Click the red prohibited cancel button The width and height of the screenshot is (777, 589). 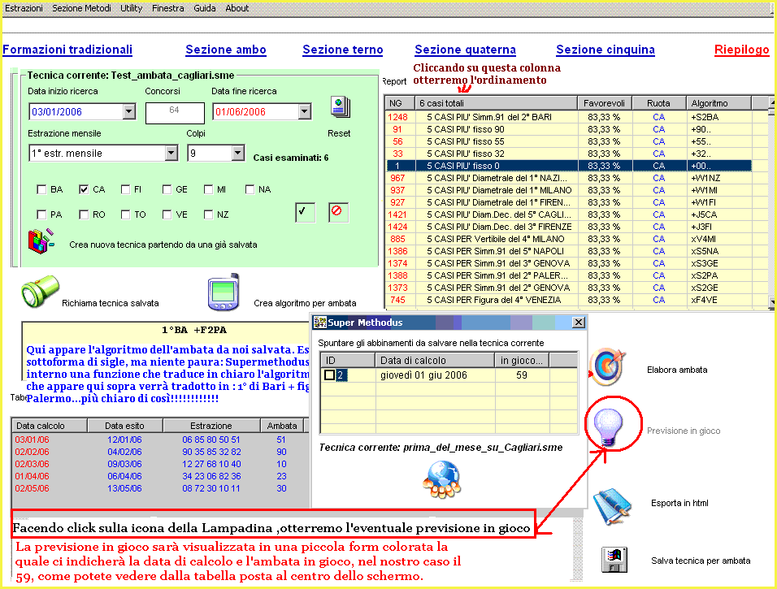coord(338,212)
